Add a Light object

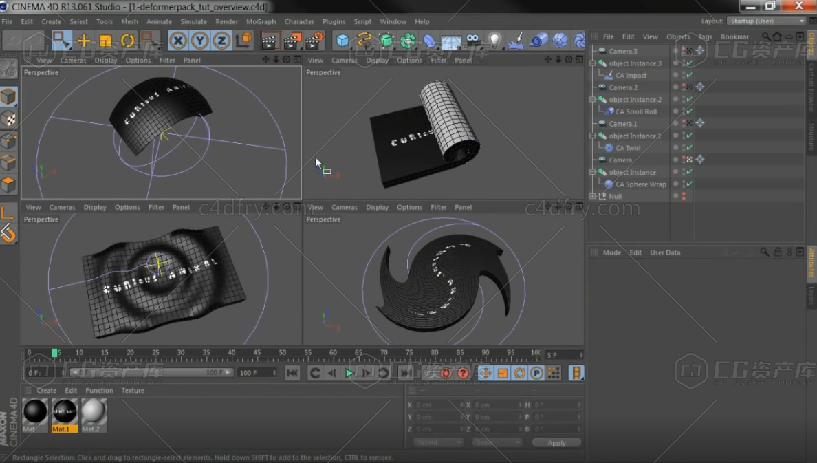point(494,40)
